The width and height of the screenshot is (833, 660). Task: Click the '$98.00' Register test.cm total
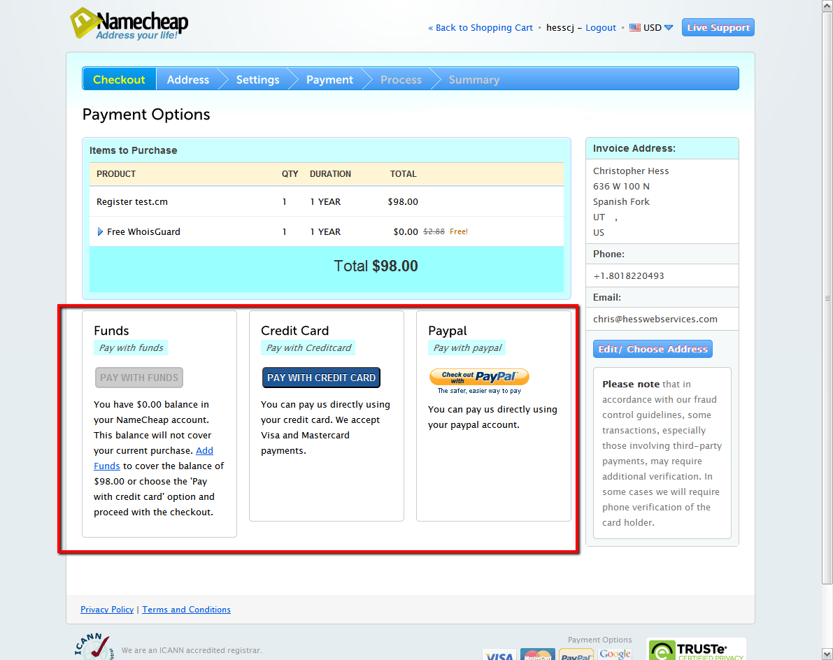(403, 202)
